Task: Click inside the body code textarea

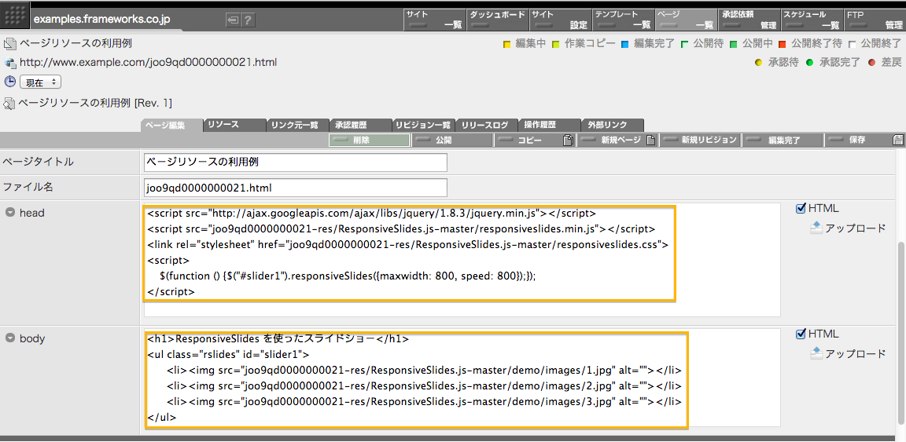Action: point(462,378)
